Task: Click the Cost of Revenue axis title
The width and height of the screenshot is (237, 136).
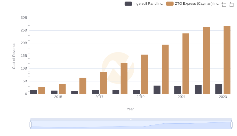Action: (14, 56)
